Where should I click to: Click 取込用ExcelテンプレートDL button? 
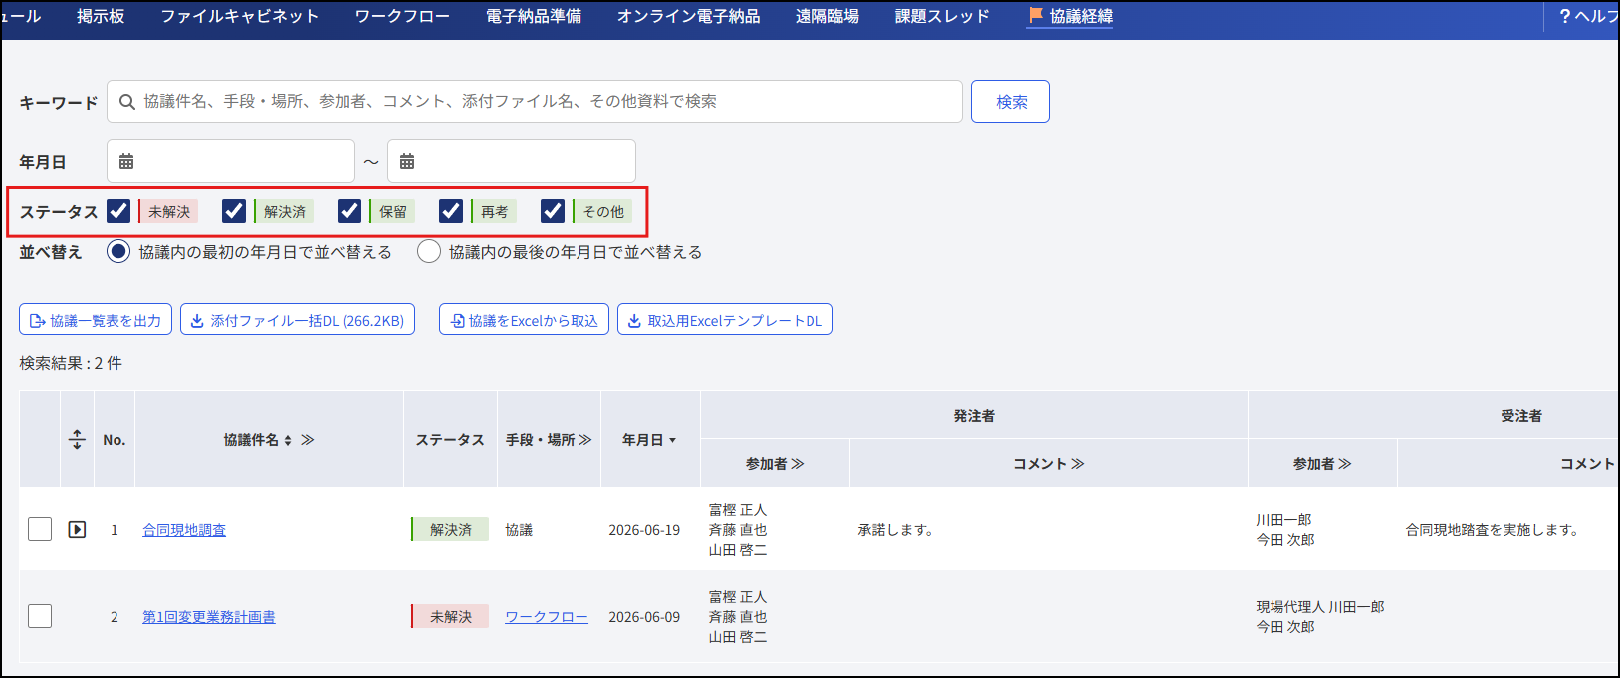click(725, 320)
